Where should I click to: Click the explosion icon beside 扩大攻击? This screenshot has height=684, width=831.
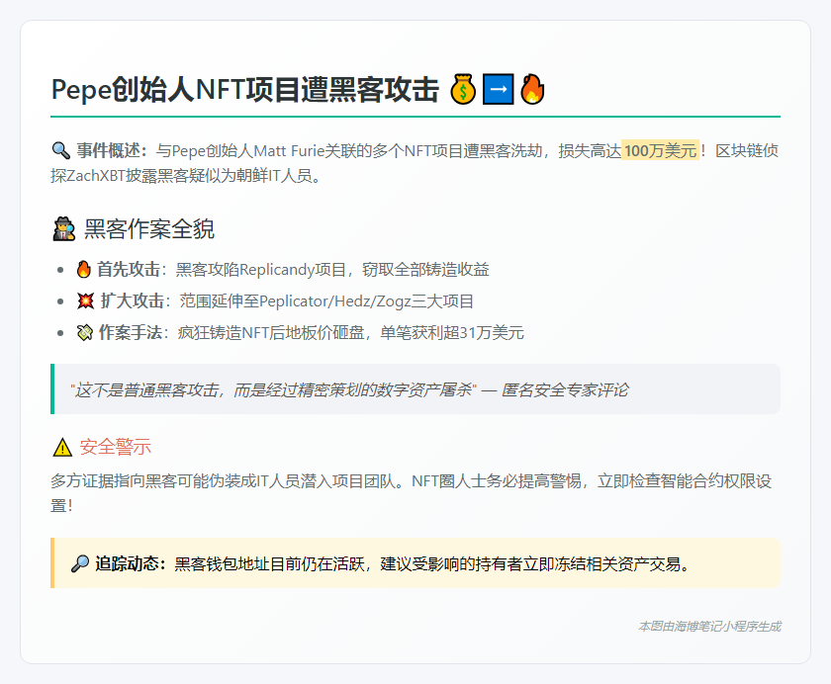coord(85,301)
